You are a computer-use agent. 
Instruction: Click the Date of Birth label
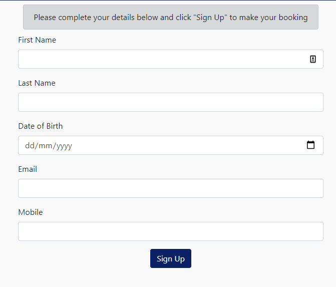[x=41, y=126]
